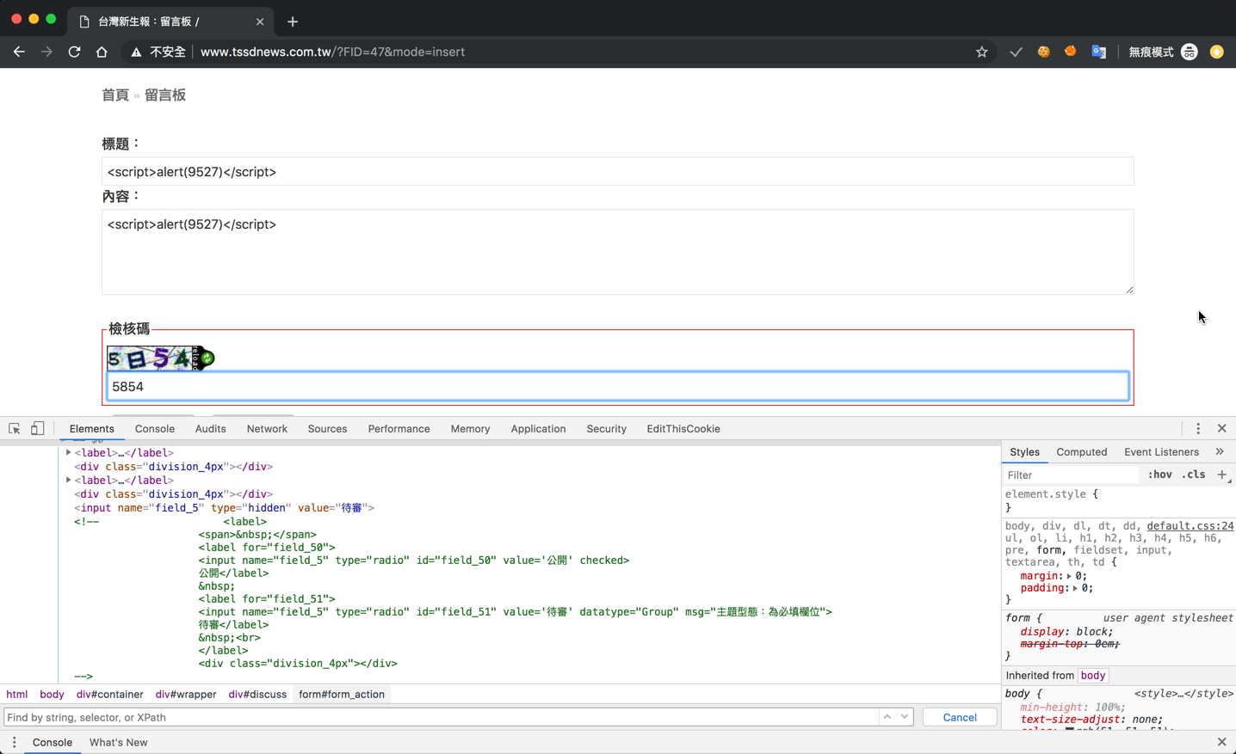1236x754 pixels.
Task: Click the 首頁 breadcrumb link
Action: 115,95
